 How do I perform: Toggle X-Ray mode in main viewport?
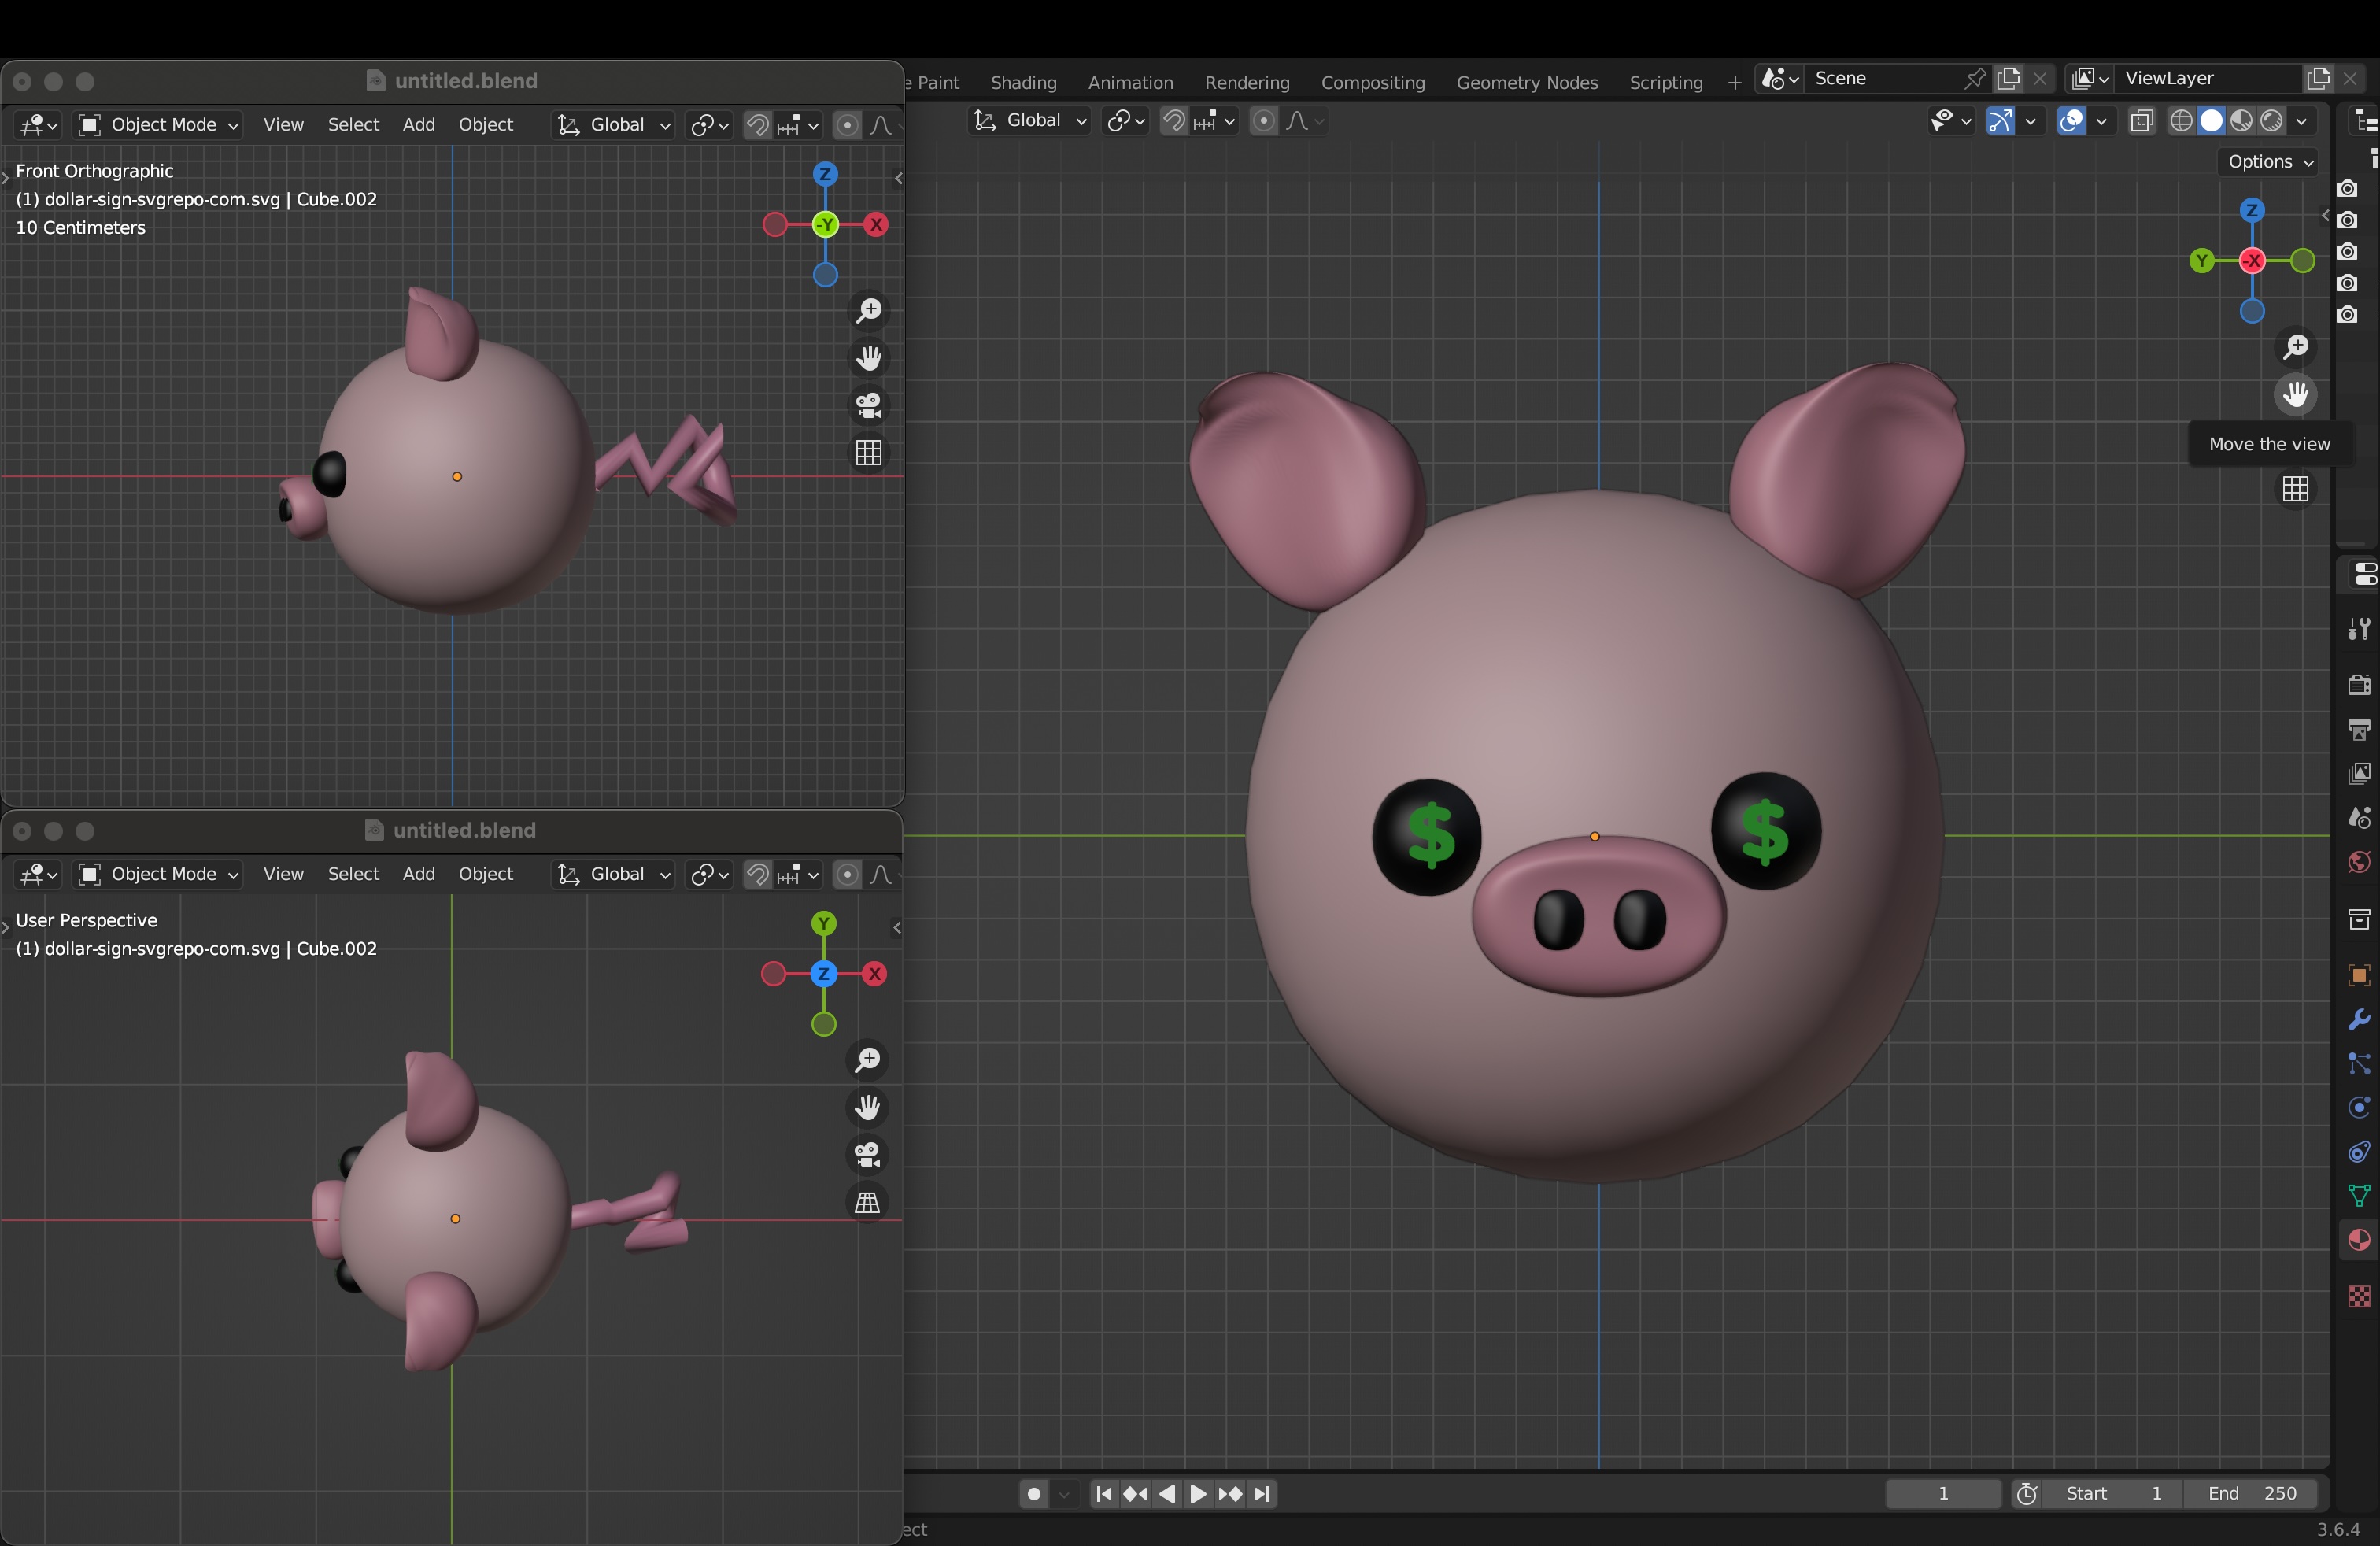pos(2141,121)
